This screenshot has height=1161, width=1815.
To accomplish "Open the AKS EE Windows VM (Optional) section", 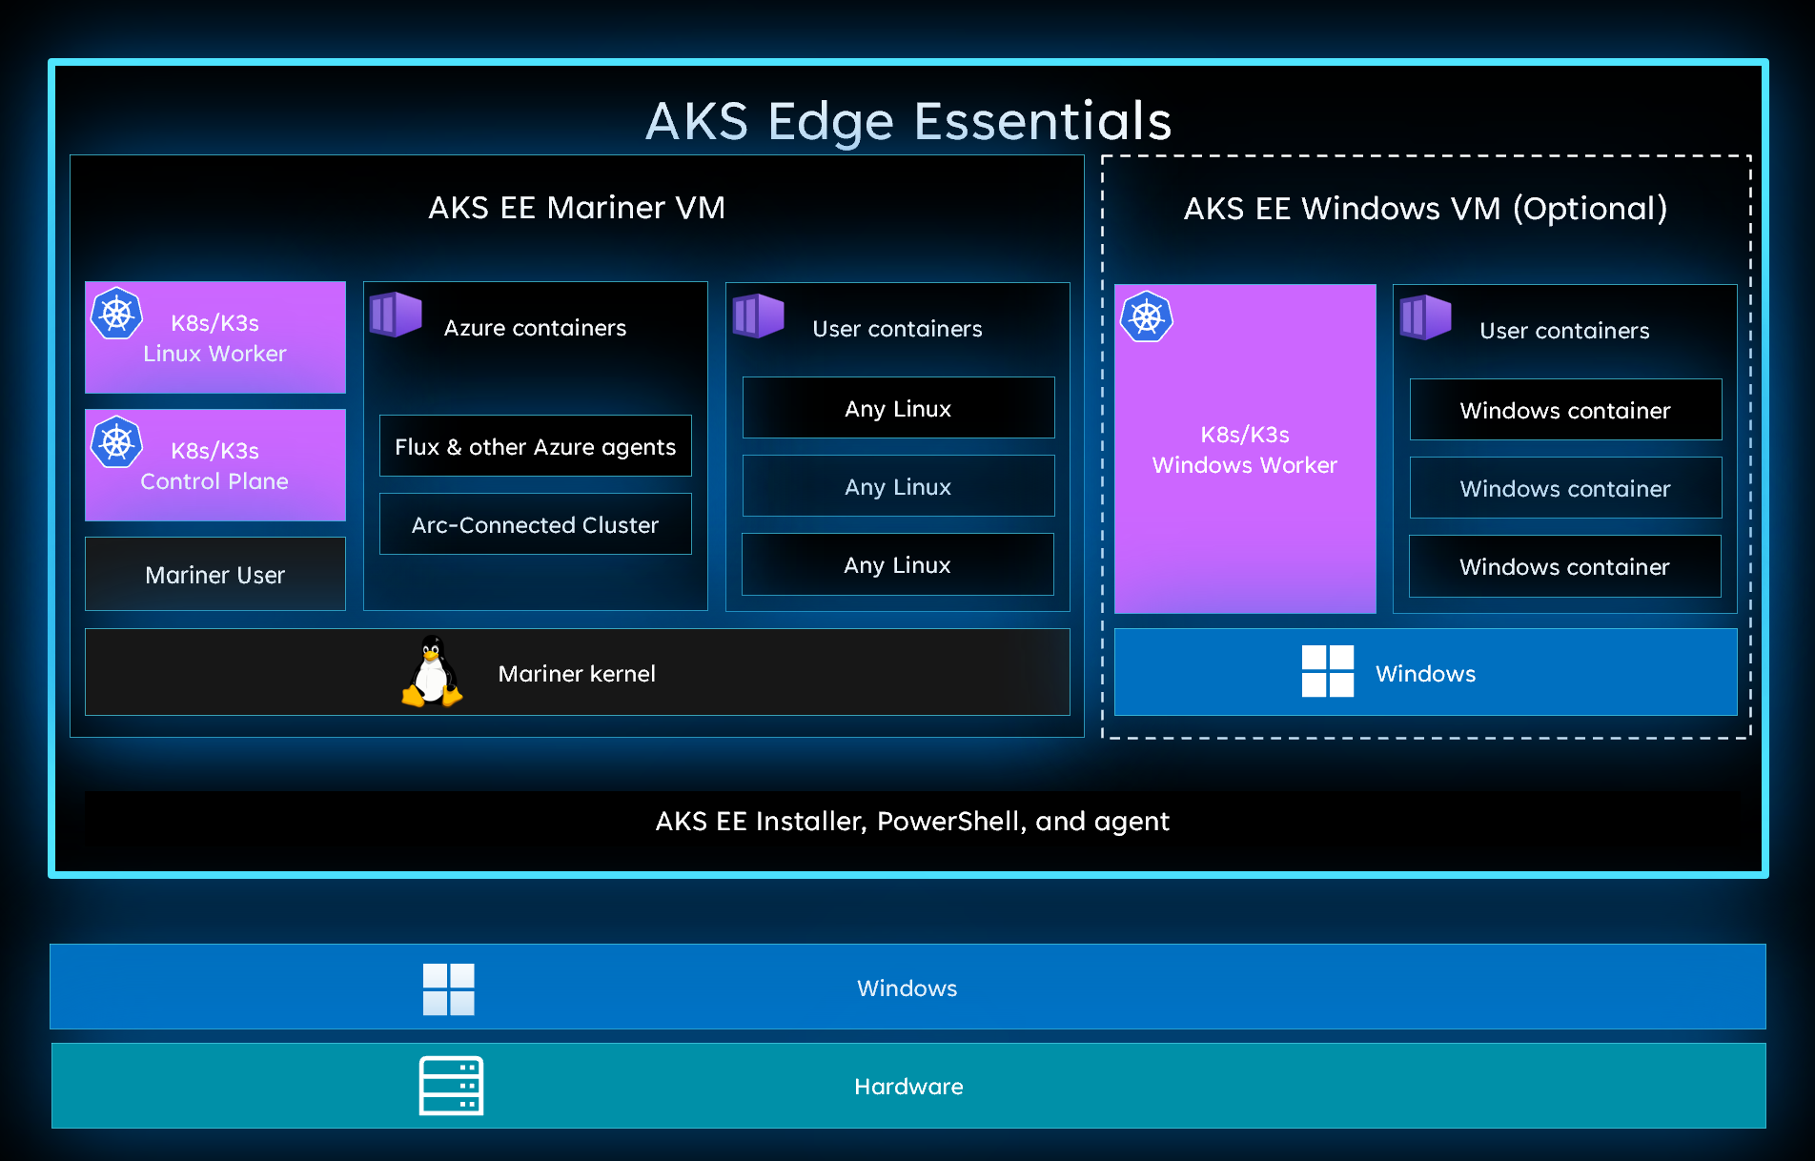I will coord(1425,208).
